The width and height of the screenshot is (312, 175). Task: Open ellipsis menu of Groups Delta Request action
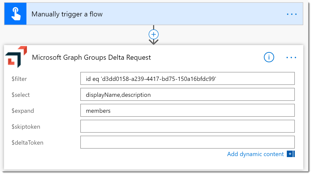click(x=291, y=58)
